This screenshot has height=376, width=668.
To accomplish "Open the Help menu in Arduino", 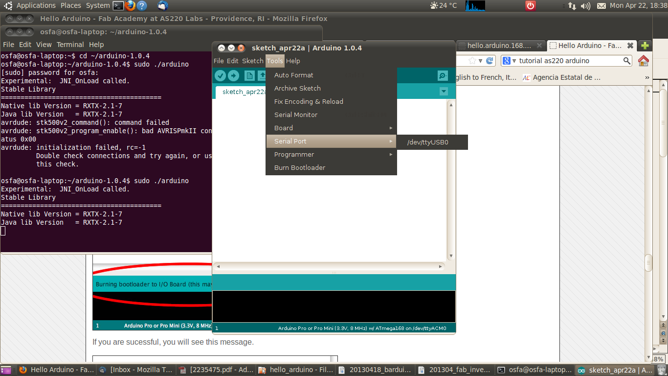I will coord(293,61).
